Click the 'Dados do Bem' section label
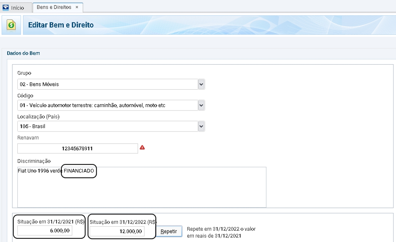The height and width of the screenshot is (242, 396). [x=23, y=53]
